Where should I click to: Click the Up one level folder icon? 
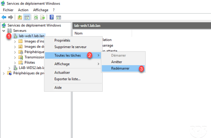pyautogui.click(x=20, y=17)
